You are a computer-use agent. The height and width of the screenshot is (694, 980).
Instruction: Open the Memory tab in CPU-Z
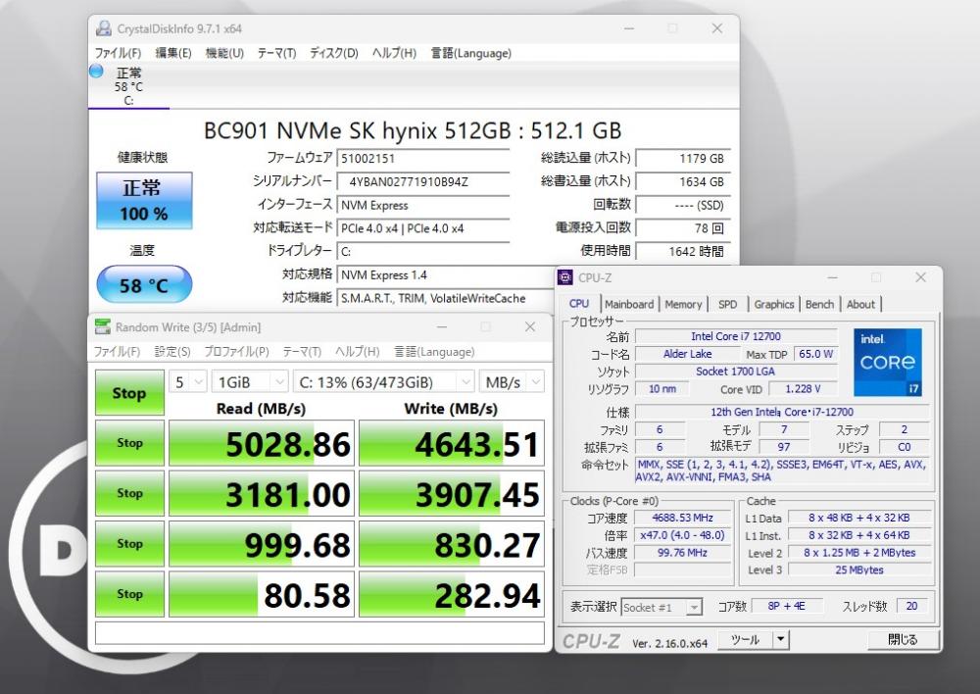(x=683, y=304)
